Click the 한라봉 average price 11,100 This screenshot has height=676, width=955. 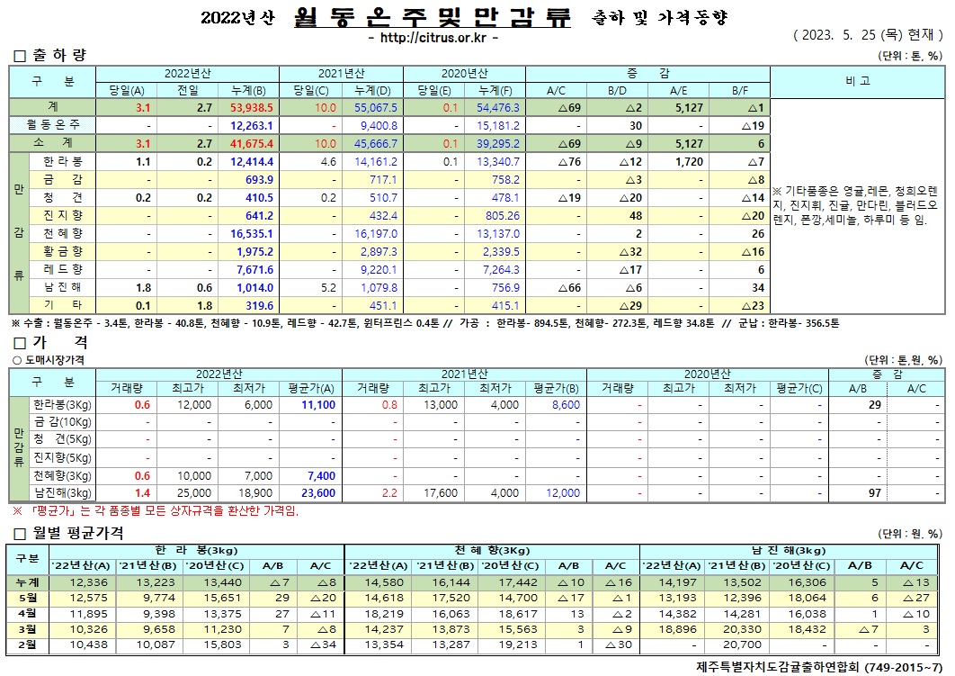click(320, 406)
